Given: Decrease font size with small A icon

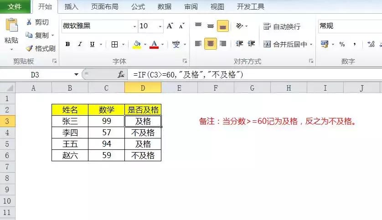Looking at the screenshot, I should pos(182,26).
